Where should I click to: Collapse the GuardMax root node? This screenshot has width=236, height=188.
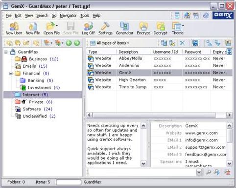point(6,52)
